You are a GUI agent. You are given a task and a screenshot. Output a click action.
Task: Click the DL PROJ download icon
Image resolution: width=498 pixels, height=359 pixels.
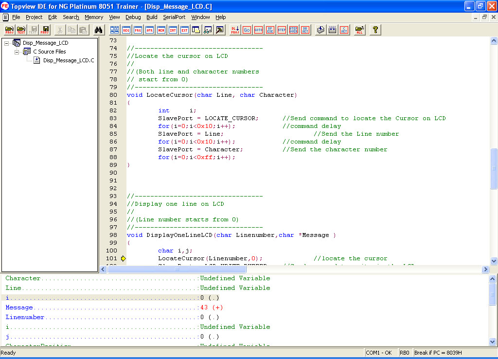pyautogui.click(x=235, y=30)
